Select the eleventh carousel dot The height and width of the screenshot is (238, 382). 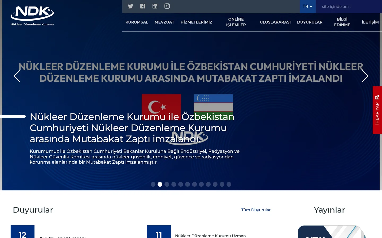click(x=222, y=184)
